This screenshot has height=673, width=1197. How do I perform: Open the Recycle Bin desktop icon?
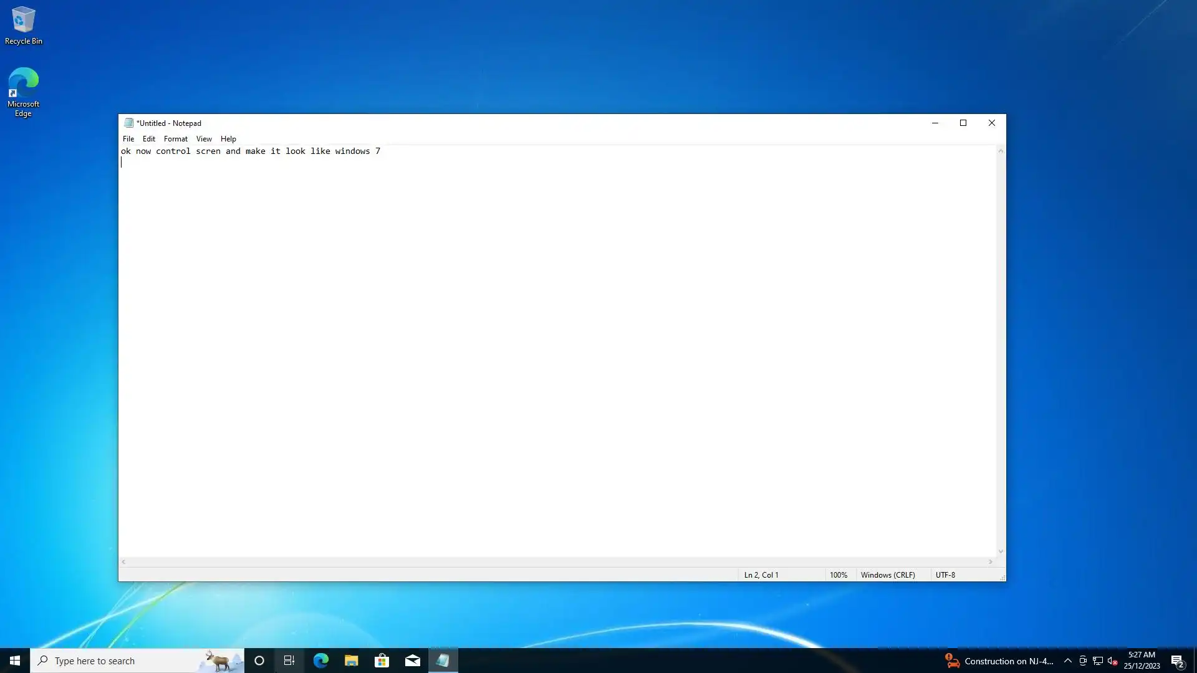click(23, 26)
